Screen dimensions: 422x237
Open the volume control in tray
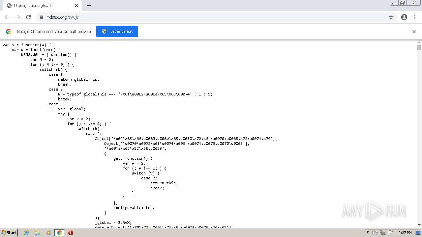click(375, 233)
